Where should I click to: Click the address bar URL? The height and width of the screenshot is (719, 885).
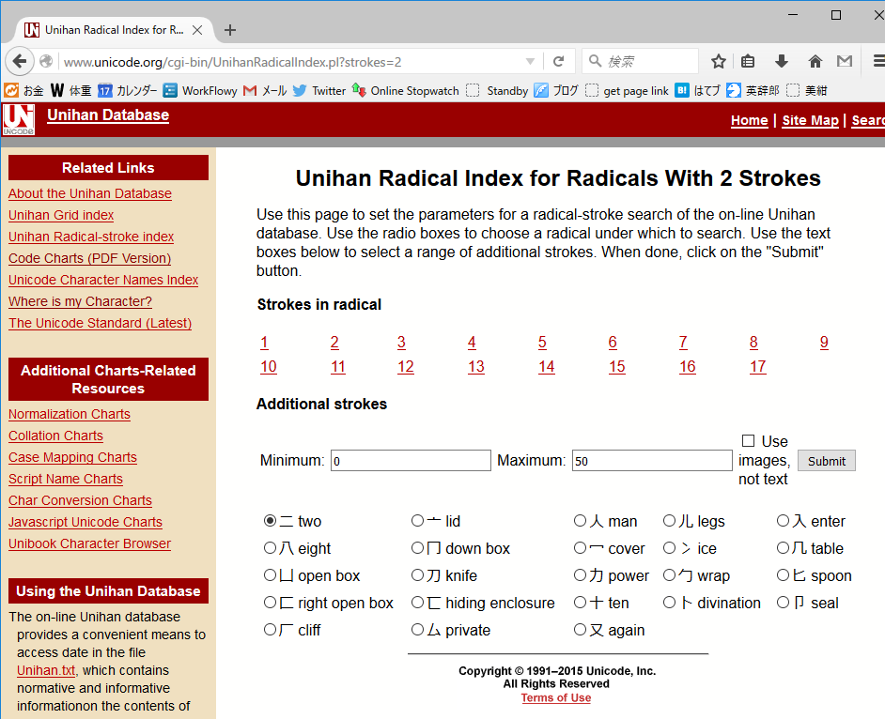click(x=233, y=62)
